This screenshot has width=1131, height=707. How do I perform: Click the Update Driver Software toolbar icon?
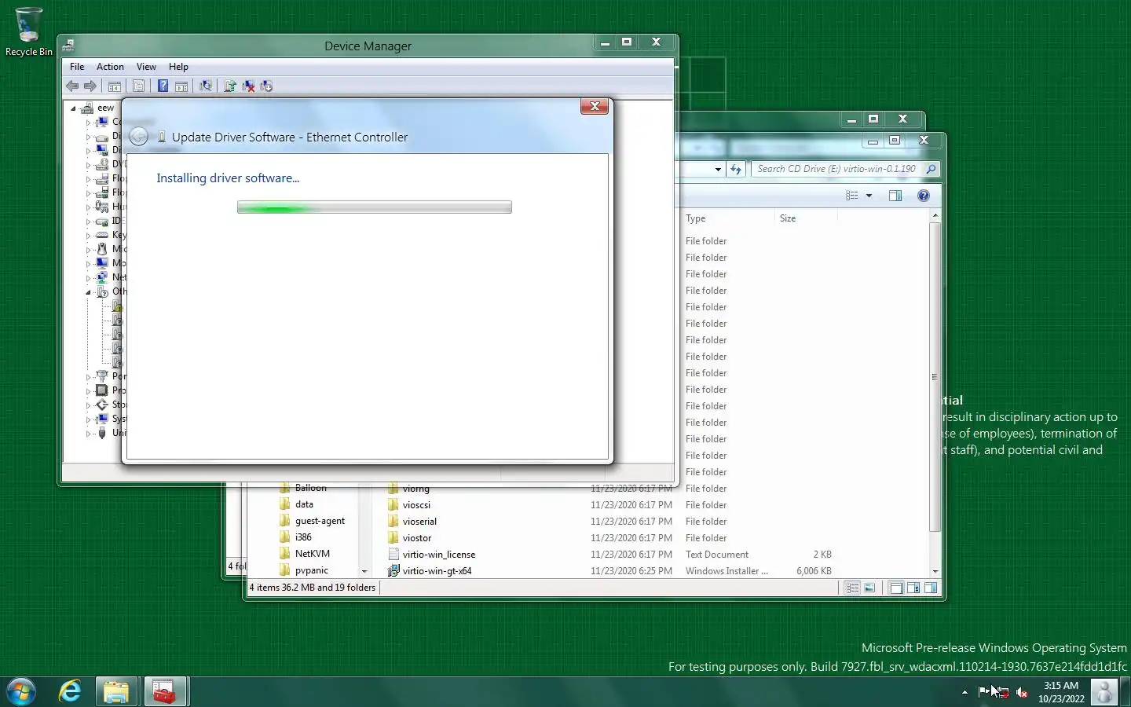230,86
